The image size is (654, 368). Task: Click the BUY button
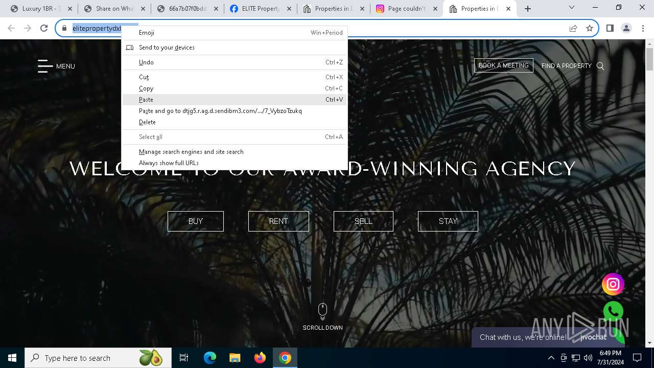(x=196, y=221)
